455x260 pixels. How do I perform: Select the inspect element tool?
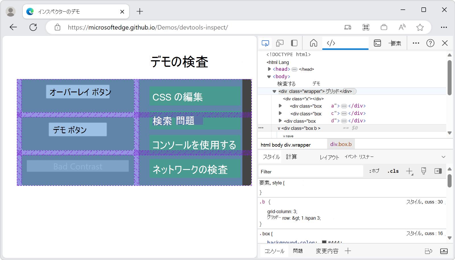(x=265, y=43)
